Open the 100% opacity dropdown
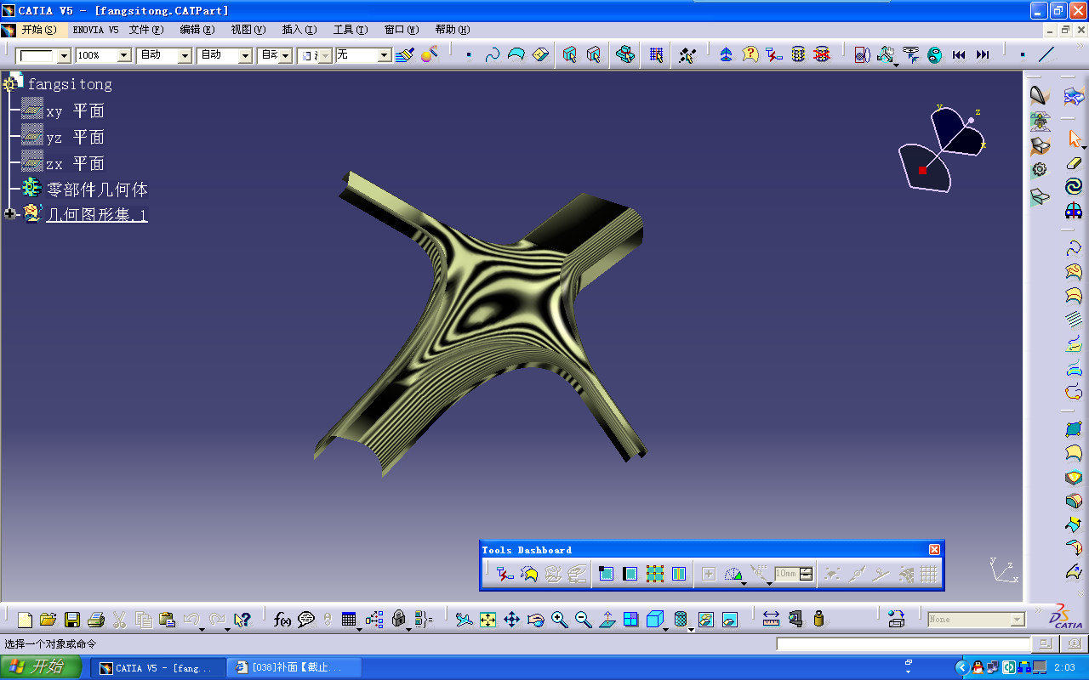Screen dimensions: 1089x680 coord(124,55)
